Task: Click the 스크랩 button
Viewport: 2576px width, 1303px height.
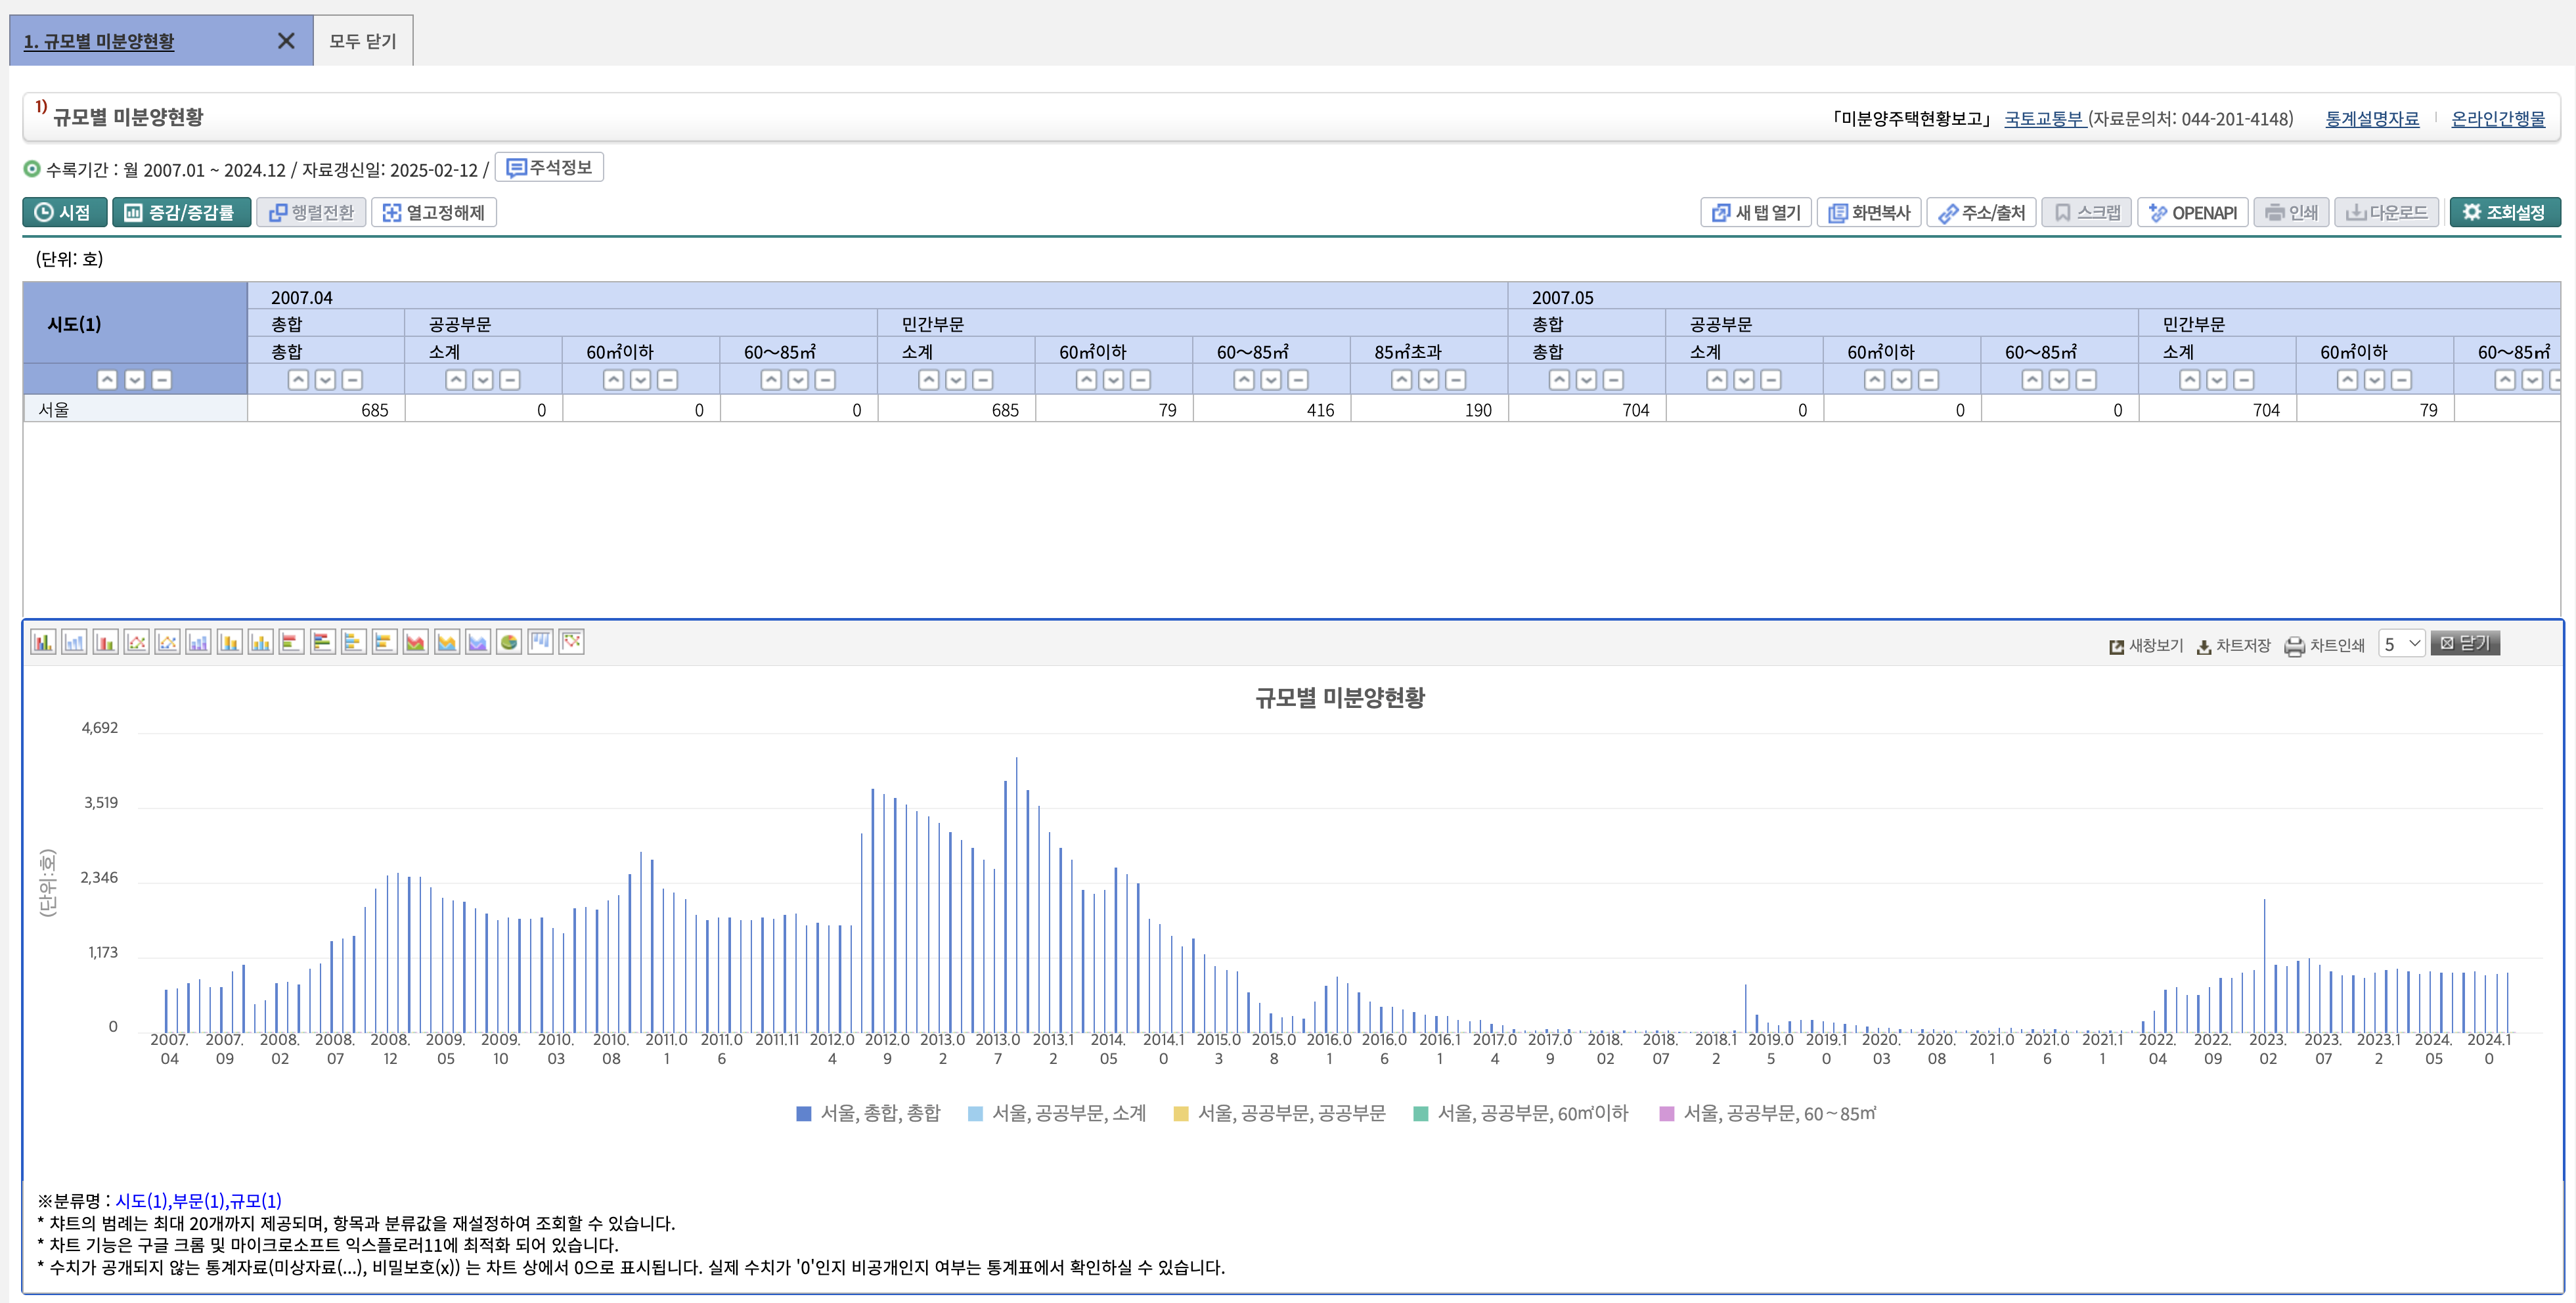Action: pos(2087,212)
